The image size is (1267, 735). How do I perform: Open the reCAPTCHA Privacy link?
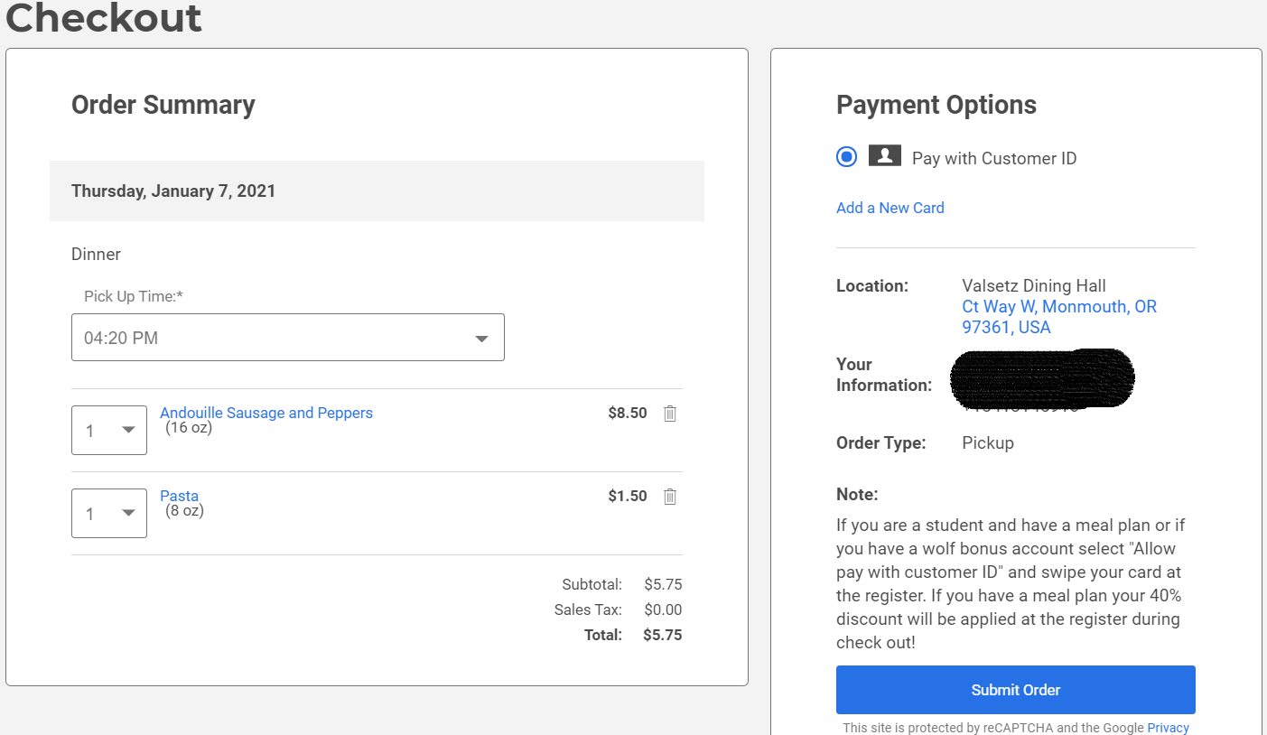(1168, 728)
